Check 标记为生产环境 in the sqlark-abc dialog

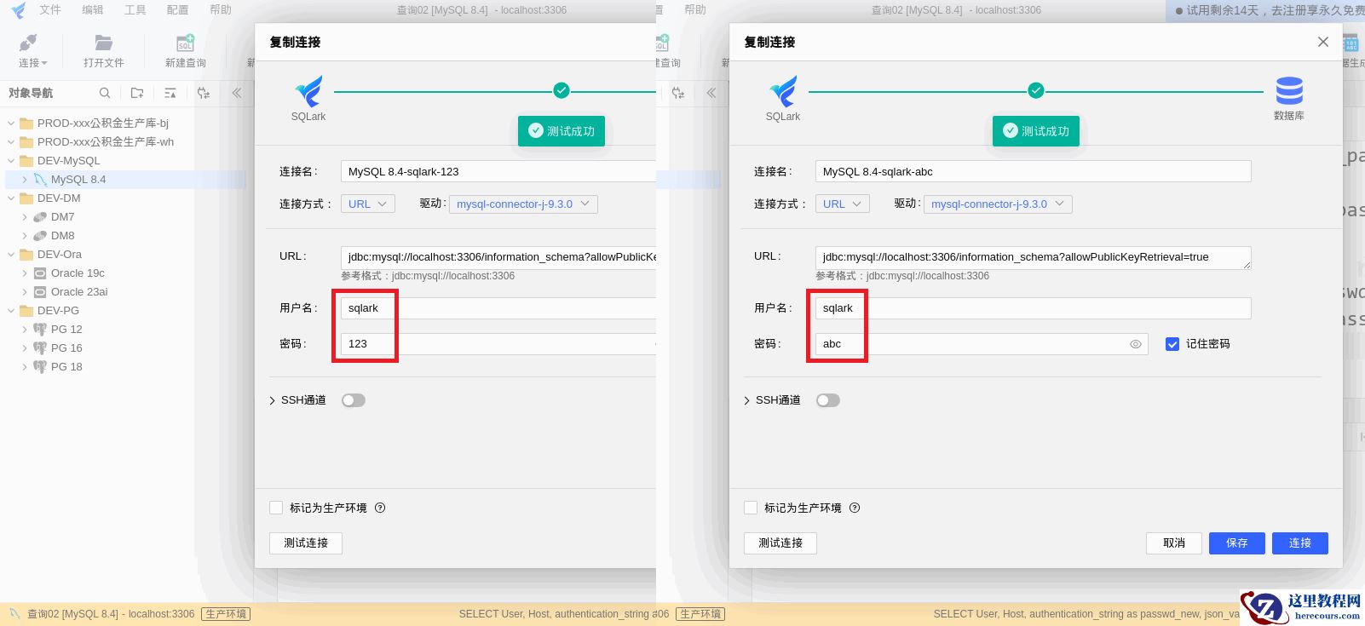pos(751,508)
